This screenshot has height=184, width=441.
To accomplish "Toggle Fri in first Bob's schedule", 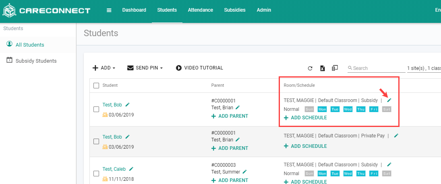I will 374,109.
